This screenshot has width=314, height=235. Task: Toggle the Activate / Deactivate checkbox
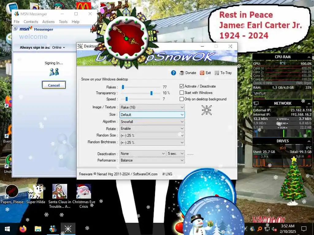coord(182,86)
